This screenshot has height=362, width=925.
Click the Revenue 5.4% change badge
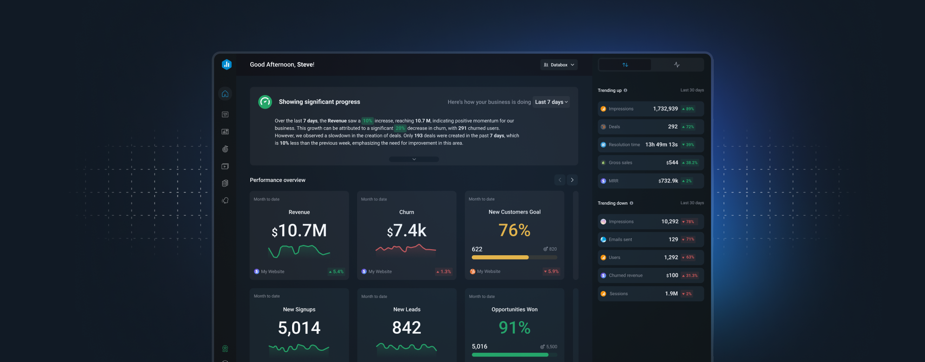(336, 272)
